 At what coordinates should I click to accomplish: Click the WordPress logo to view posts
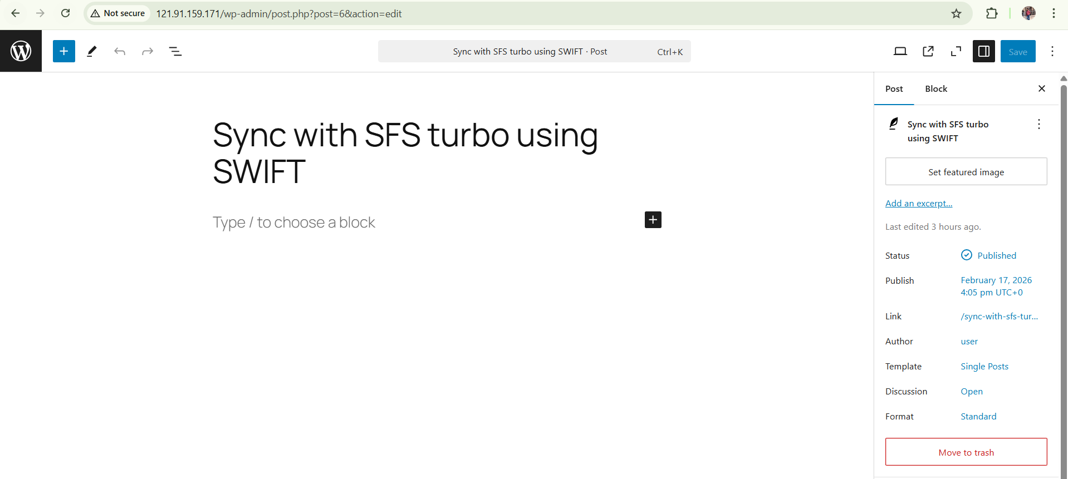(21, 51)
